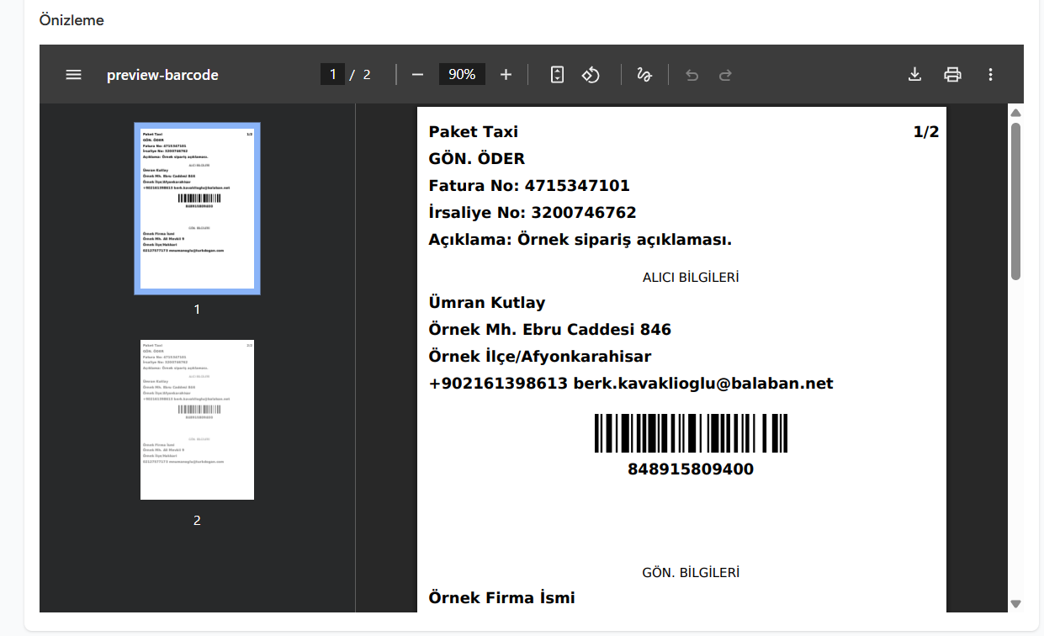The height and width of the screenshot is (636, 1044).
Task: Print the PDF document
Action: point(952,75)
